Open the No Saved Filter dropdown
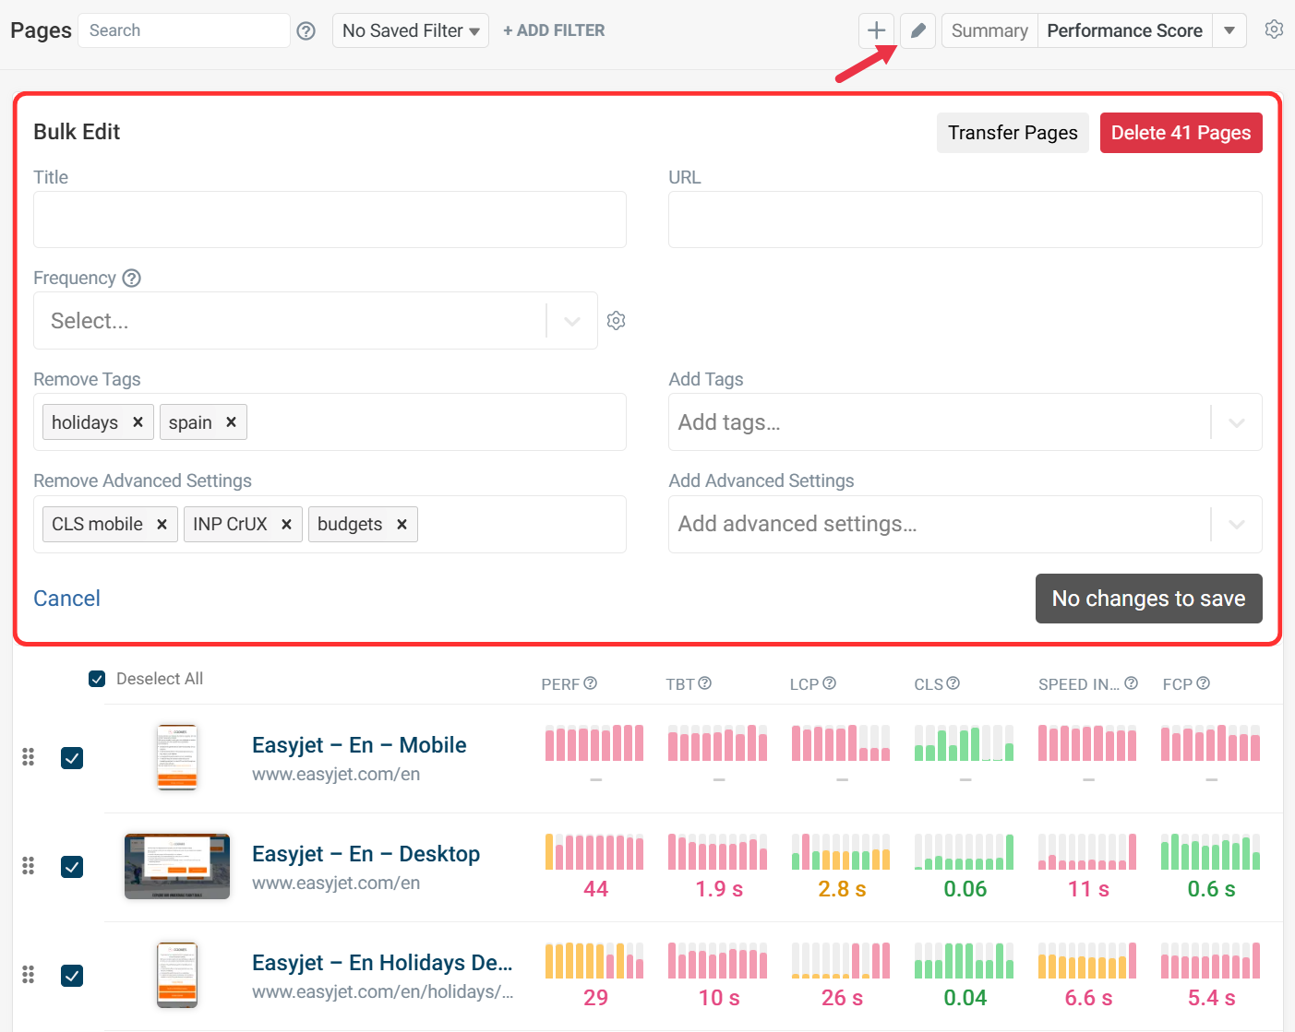Image resolution: width=1295 pixels, height=1032 pixels. point(410,30)
